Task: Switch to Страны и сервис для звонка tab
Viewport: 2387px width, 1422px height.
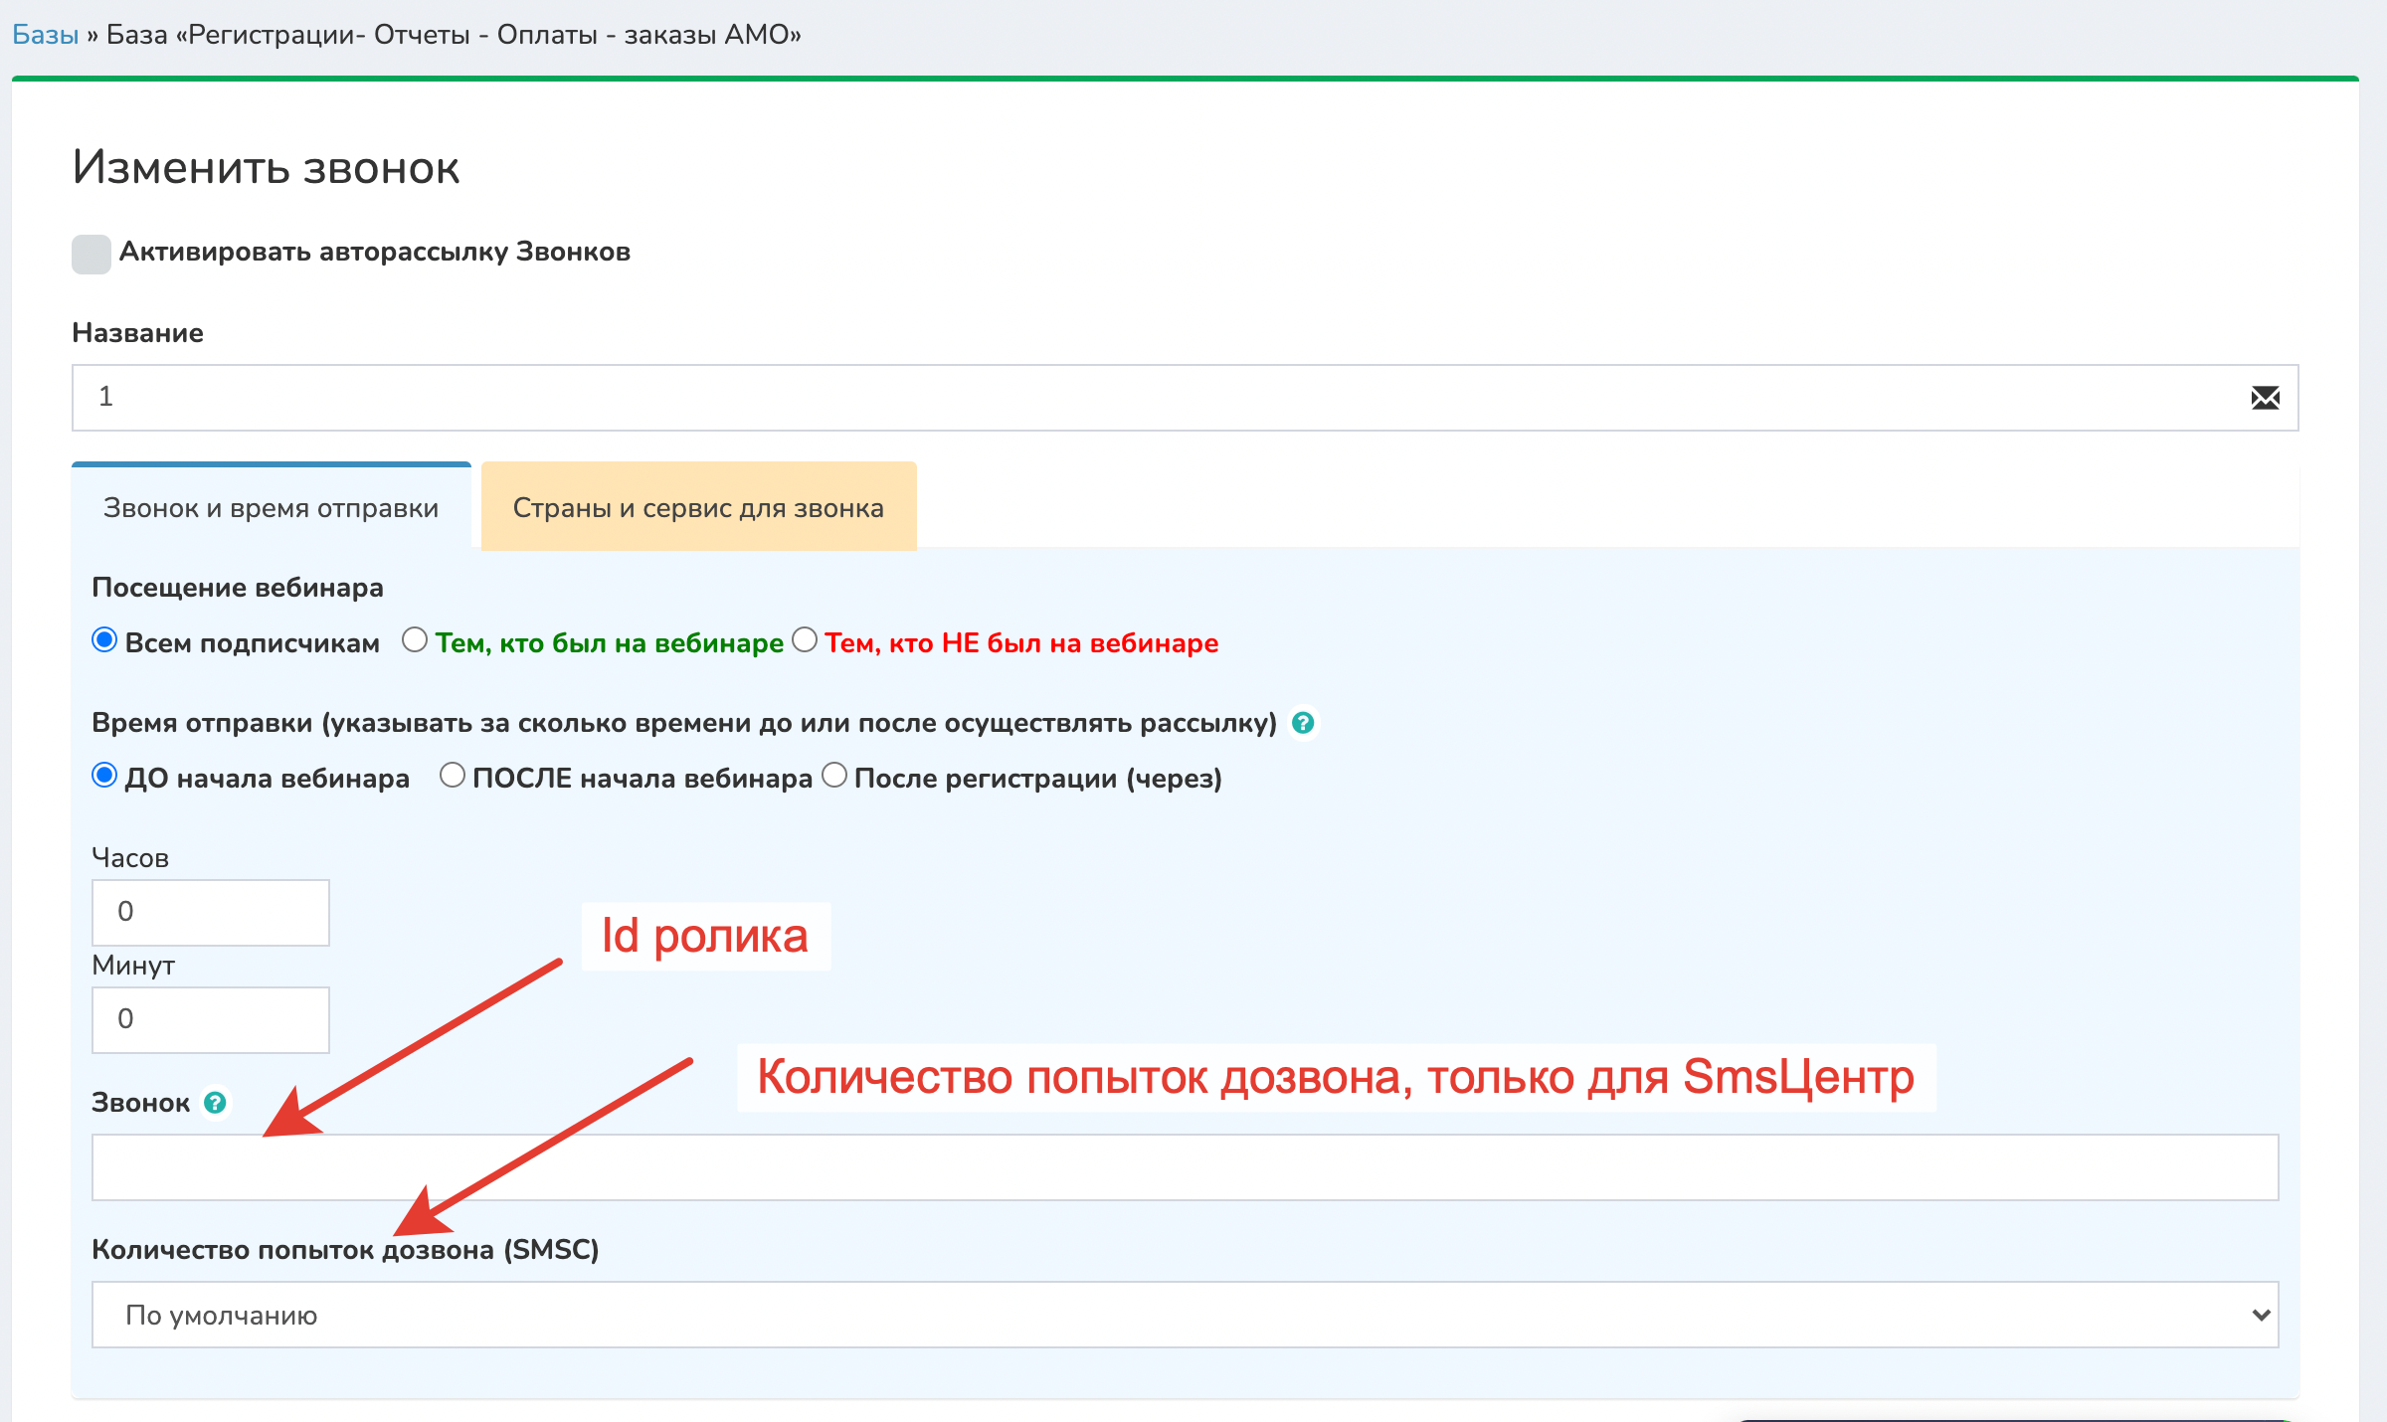Action: click(698, 507)
